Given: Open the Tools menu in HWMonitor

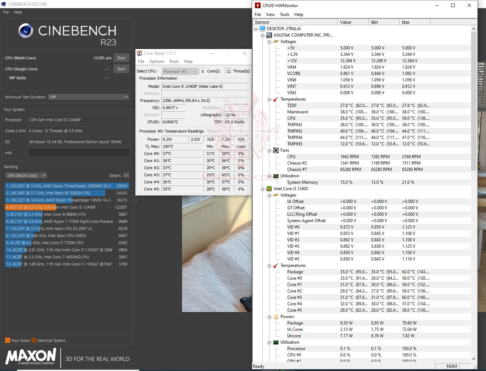Looking at the screenshot, I should coord(284,15).
